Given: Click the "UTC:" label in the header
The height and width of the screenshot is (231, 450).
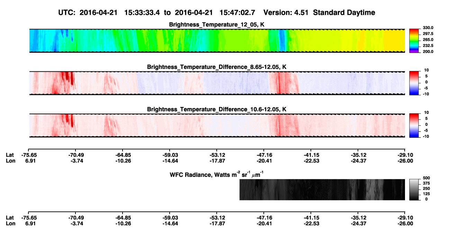Looking at the screenshot, I should pos(67,13).
